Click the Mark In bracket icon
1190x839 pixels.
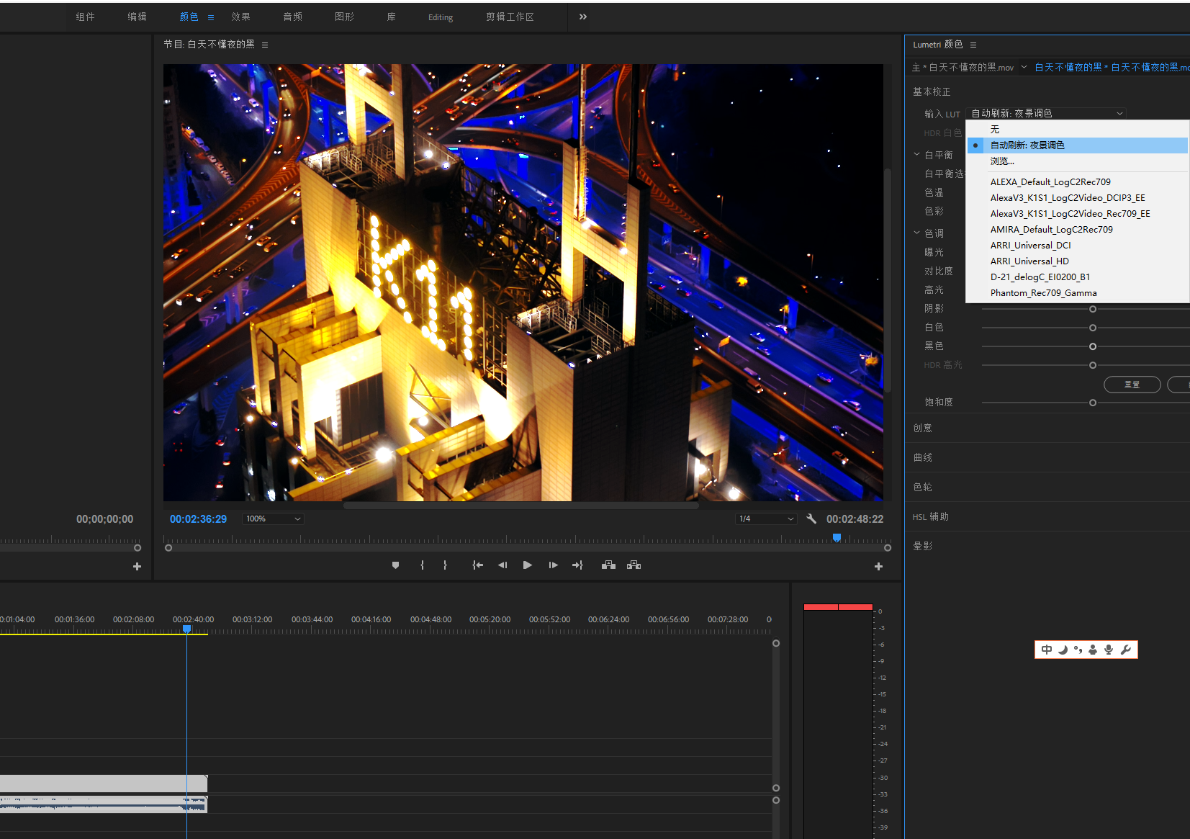422,565
